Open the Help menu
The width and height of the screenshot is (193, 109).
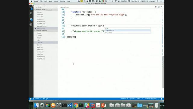click(x=68, y=1)
